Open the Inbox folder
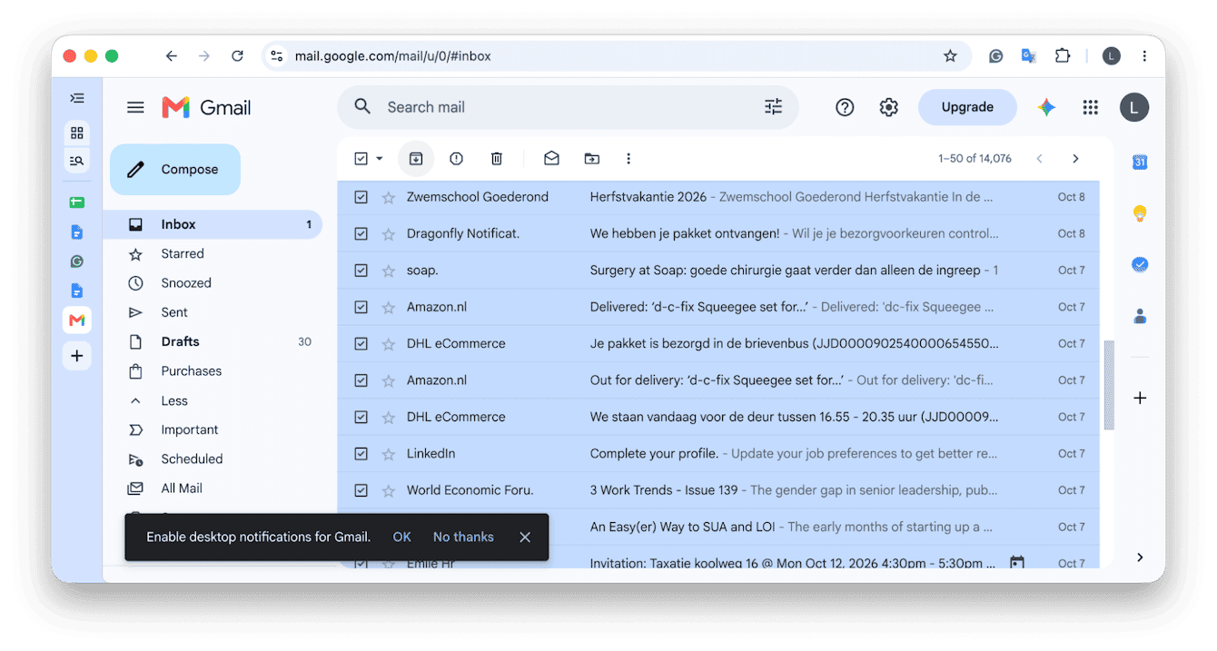1217x651 pixels. (213, 224)
